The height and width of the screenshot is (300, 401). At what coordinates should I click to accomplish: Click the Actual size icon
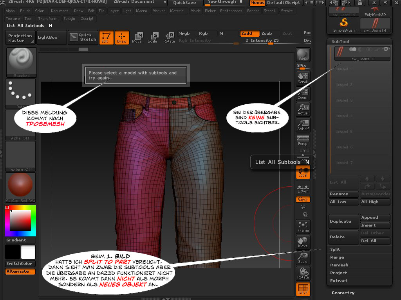point(303,109)
